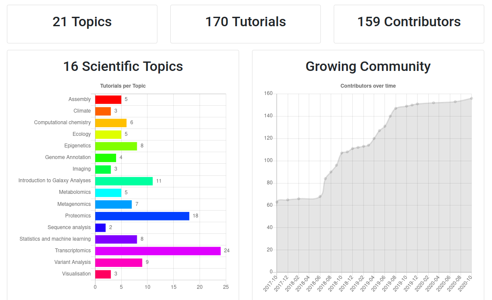Image resolution: width=492 pixels, height=300 pixels.
Task: Click the 2020-10 final data point
Action: 472,98
